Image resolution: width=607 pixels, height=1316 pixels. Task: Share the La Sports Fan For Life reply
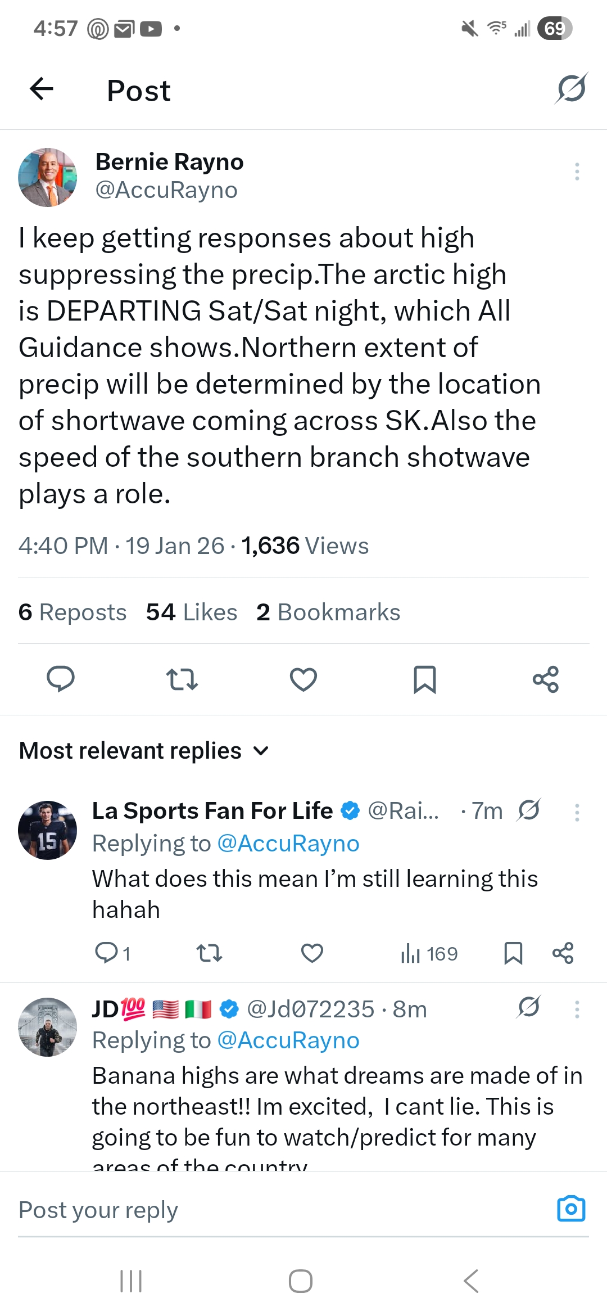(x=563, y=953)
